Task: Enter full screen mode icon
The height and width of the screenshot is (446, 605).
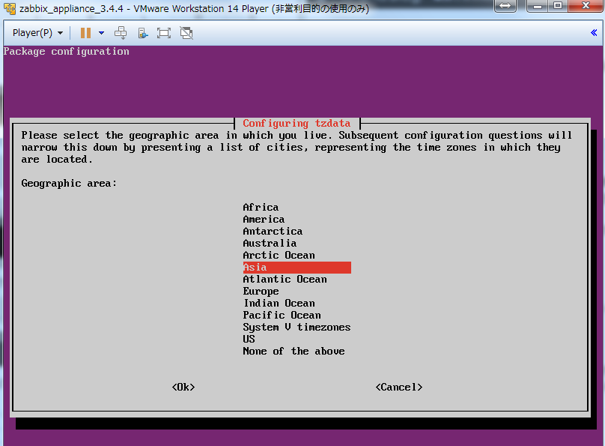Action: click(164, 33)
